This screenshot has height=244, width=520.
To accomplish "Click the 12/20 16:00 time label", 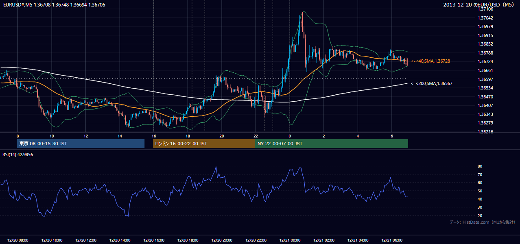I will 154,240.
